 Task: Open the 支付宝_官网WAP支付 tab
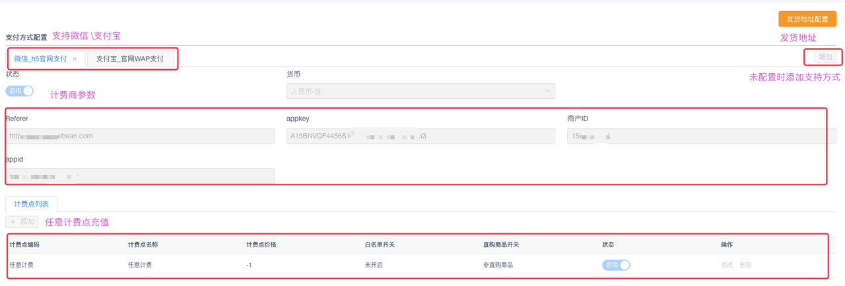(130, 59)
